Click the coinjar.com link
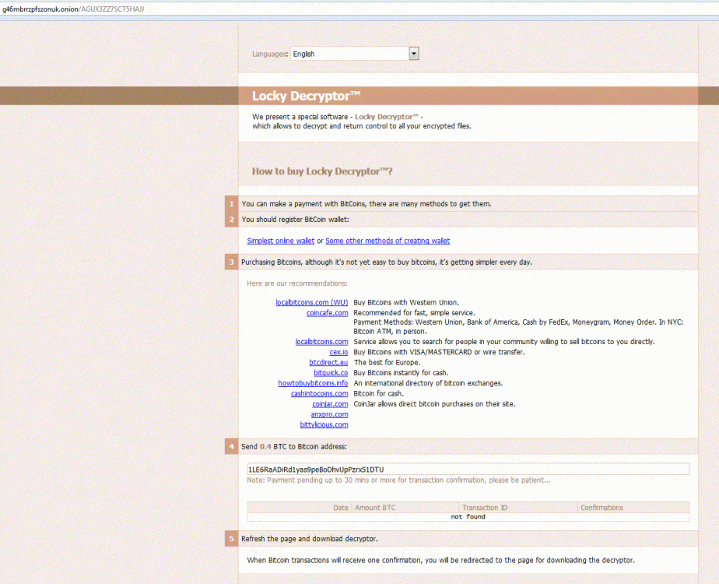Screen dimensions: 719x584 coord(330,404)
